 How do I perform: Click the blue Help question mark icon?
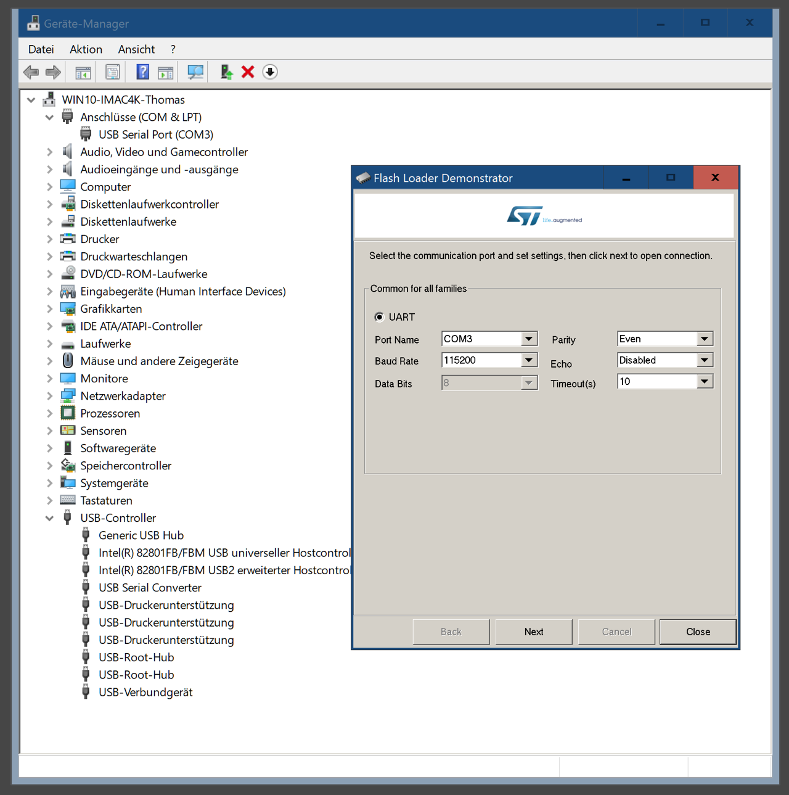click(142, 72)
